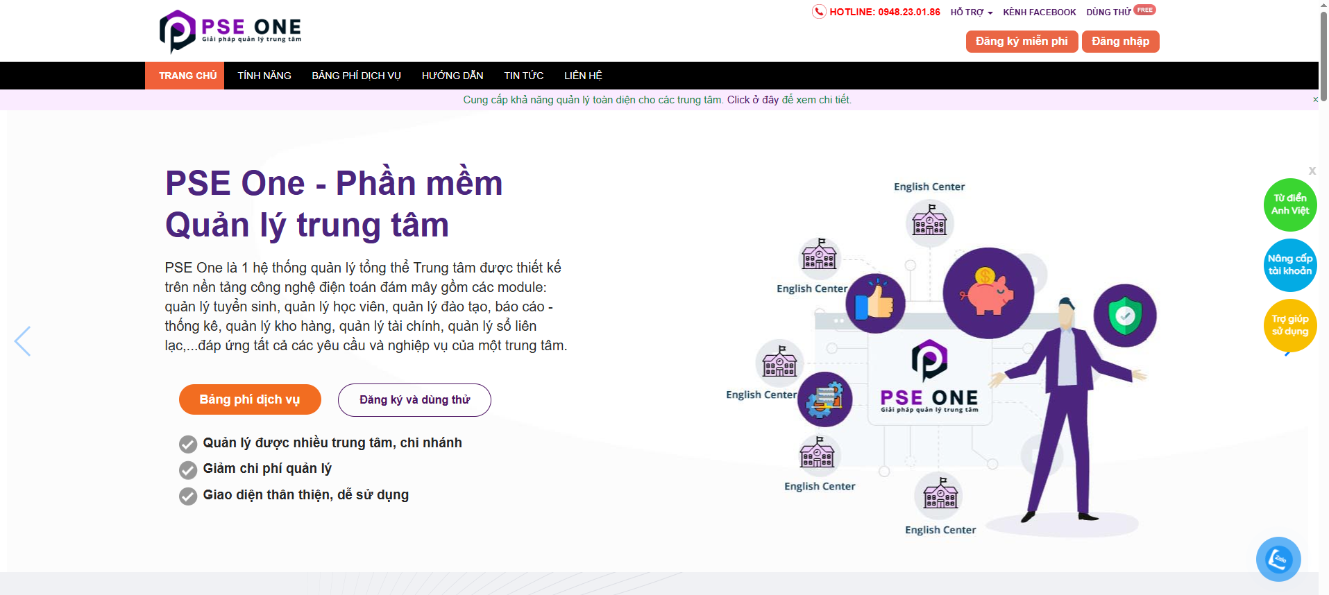Open the KÊNH FACEBOOK link

coord(1039,12)
